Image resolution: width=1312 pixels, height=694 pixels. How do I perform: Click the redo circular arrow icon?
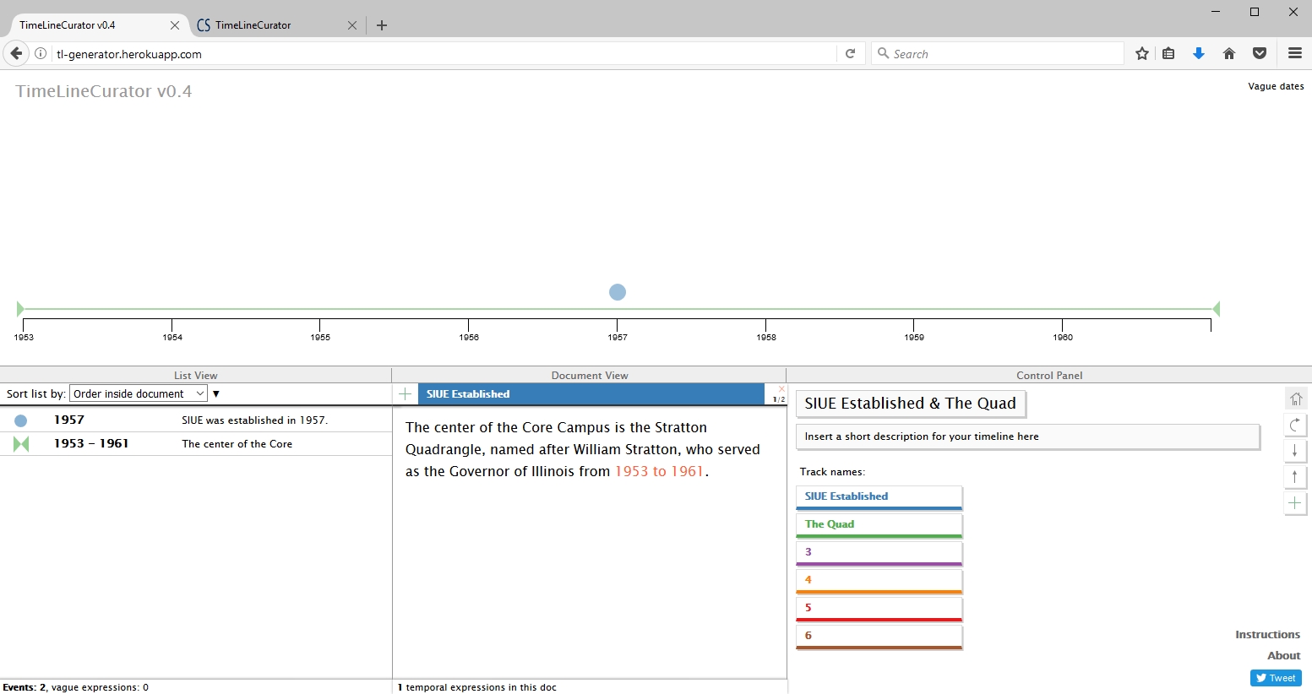pyautogui.click(x=1295, y=425)
